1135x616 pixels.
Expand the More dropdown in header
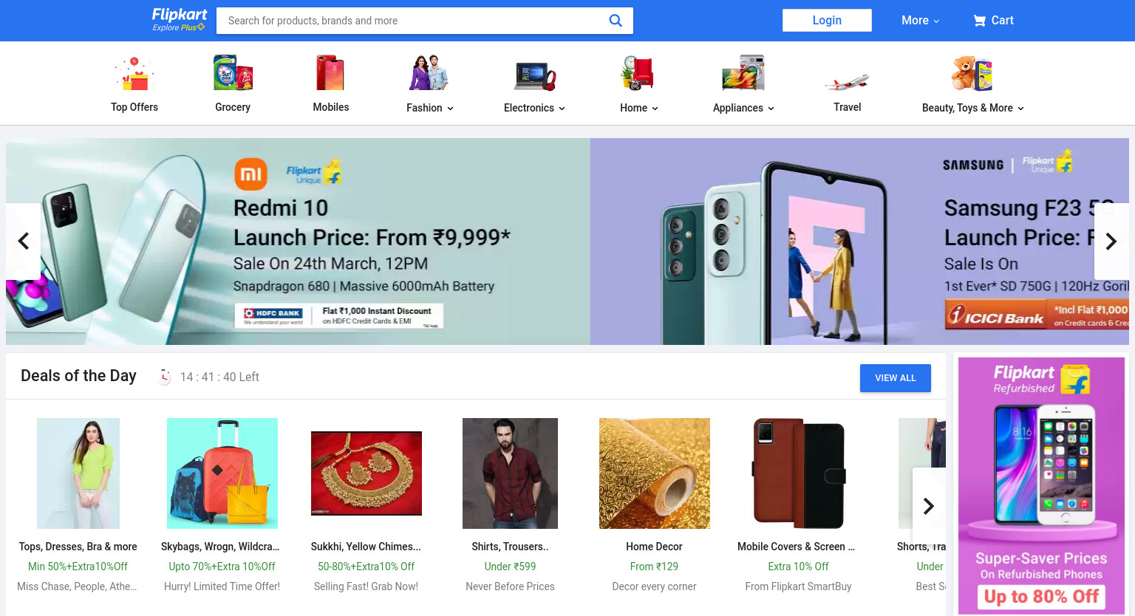tap(920, 21)
